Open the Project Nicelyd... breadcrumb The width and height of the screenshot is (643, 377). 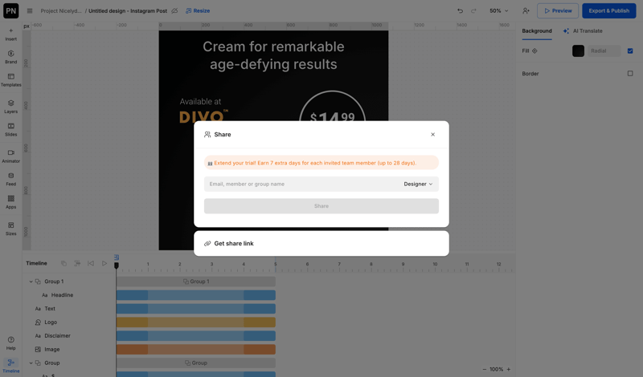tap(61, 10)
